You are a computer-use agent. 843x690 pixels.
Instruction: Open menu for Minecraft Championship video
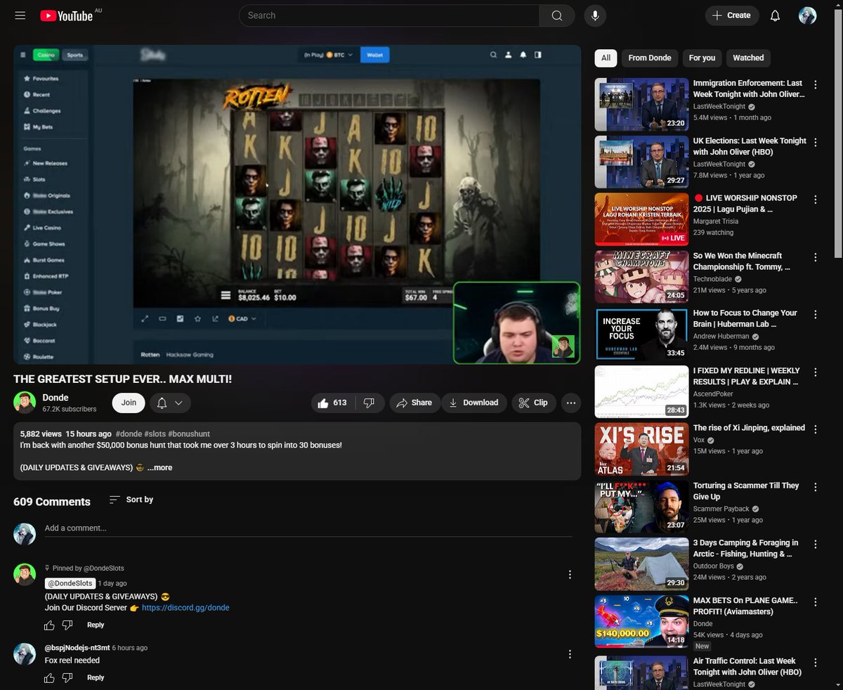pyautogui.click(x=815, y=257)
